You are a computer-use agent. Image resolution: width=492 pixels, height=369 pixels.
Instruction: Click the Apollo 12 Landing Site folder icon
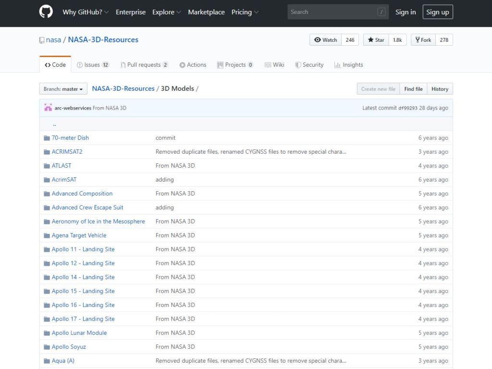tap(47, 263)
